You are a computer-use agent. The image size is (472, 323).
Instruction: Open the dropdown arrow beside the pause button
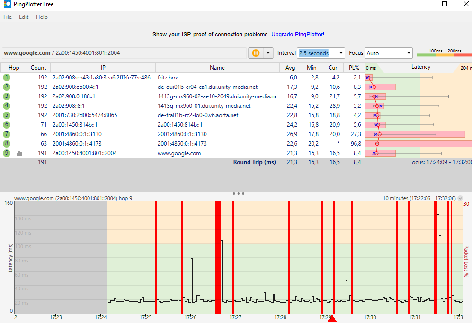[x=268, y=53]
